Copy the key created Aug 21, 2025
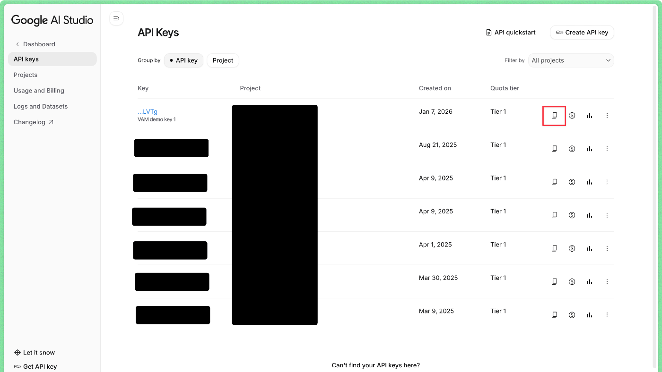Screen dimensions: 662x372 coord(554,148)
